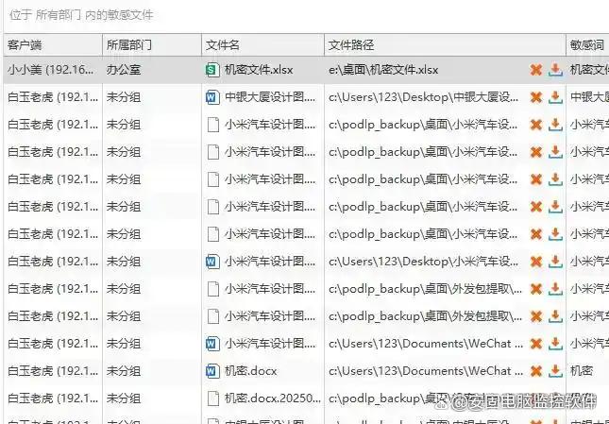Click the Word icon of the 小米汽车设计图 WeChat row
609x424 pixels.
pos(212,344)
